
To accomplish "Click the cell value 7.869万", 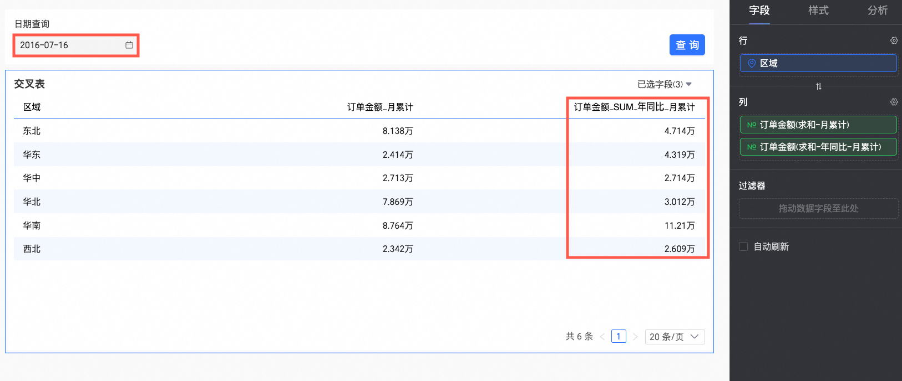I will click(x=398, y=202).
